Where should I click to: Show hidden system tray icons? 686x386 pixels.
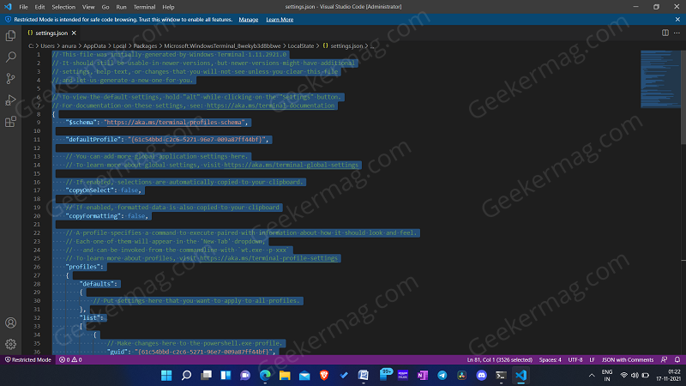coord(592,375)
